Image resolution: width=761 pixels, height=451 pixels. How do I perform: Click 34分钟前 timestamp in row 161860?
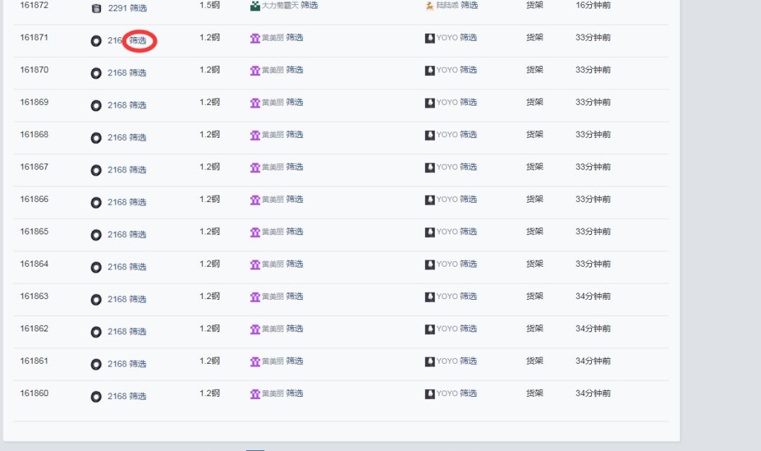point(593,393)
